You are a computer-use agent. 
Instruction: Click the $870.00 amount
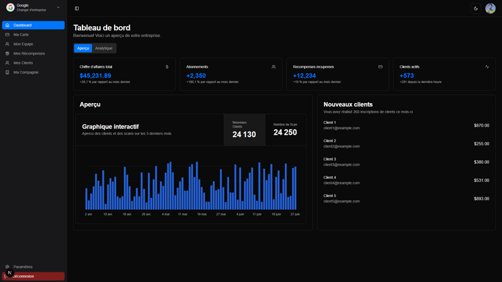[x=481, y=126]
